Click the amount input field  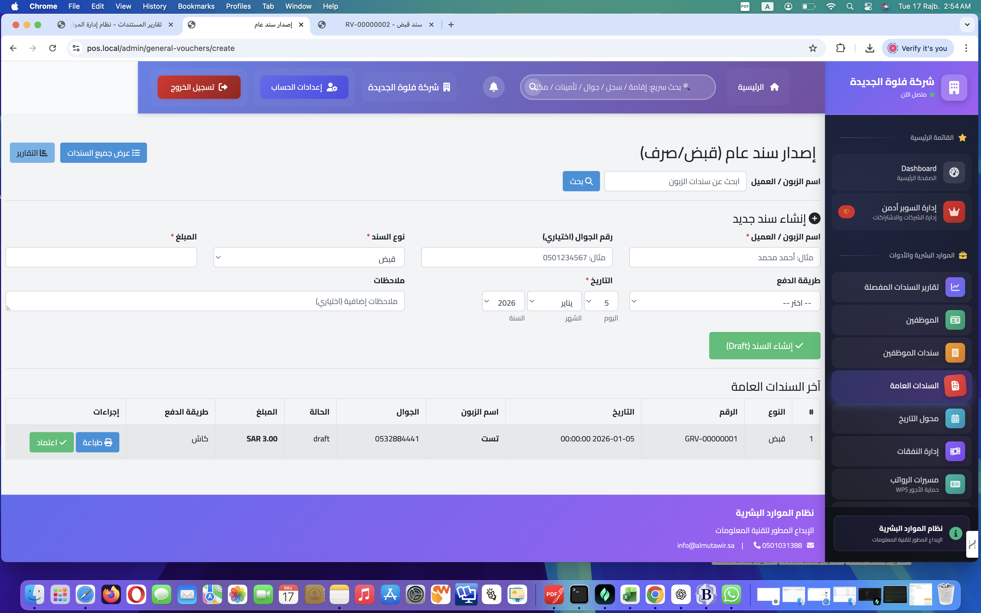(x=101, y=258)
